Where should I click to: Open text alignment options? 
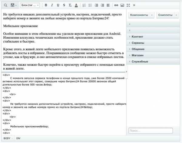108,5
